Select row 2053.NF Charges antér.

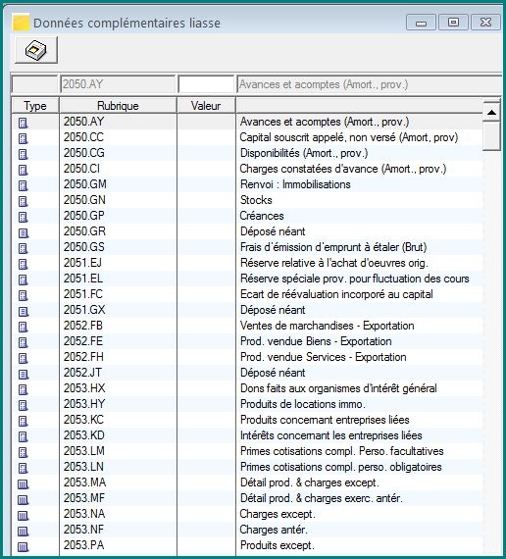click(247, 530)
